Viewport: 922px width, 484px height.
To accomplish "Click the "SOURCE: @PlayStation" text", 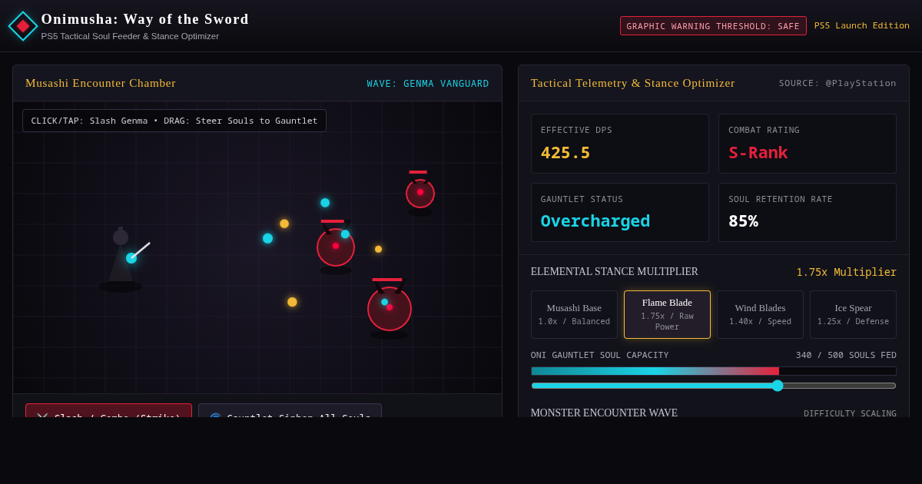I will pos(837,83).
